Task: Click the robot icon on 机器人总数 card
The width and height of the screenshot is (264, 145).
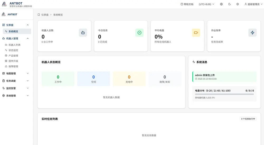Action: tap(83, 33)
